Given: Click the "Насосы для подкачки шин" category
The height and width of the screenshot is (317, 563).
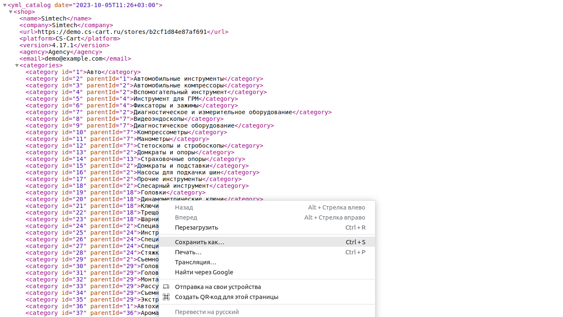Looking at the screenshot, I should 178,172.
